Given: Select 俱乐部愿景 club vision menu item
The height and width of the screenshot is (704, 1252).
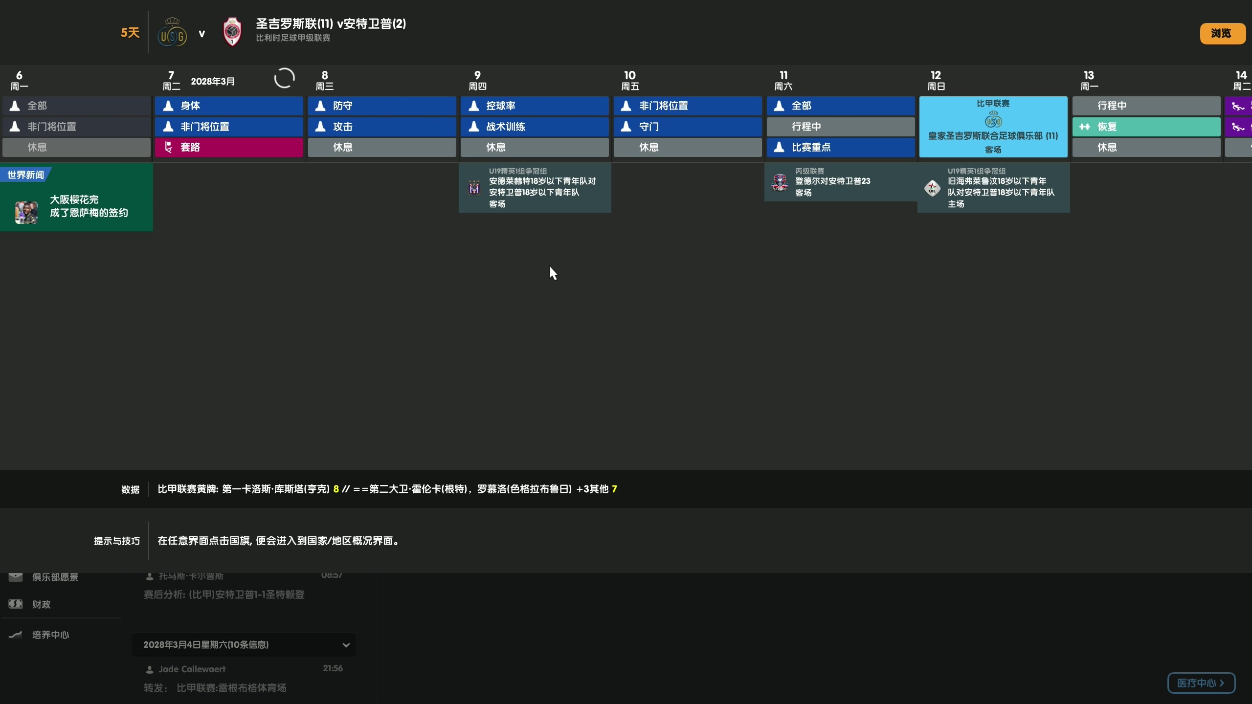Looking at the screenshot, I should click(55, 577).
